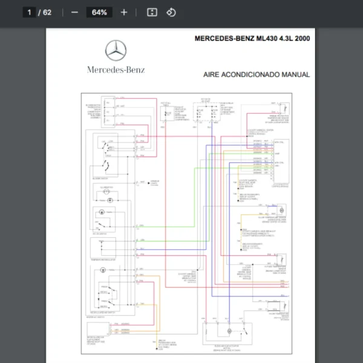Click the fit to page icon

pyautogui.click(x=152, y=12)
